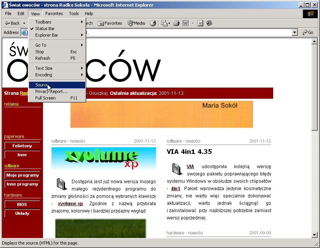This screenshot has width=320, height=248.
Task: Choose Refresh from the View menu
Action: (57, 58)
